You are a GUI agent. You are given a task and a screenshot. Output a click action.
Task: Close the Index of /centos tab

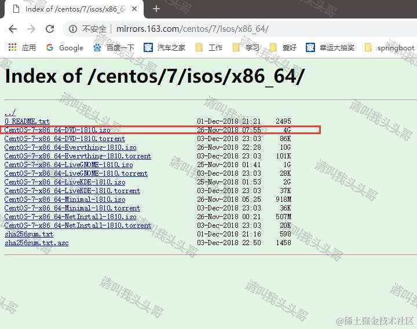(x=134, y=9)
